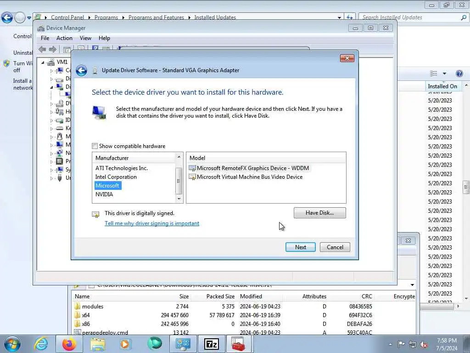Open the Device Manager File menu
This screenshot has width=470, height=353.
pyautogui.click(x=45, y=38)
